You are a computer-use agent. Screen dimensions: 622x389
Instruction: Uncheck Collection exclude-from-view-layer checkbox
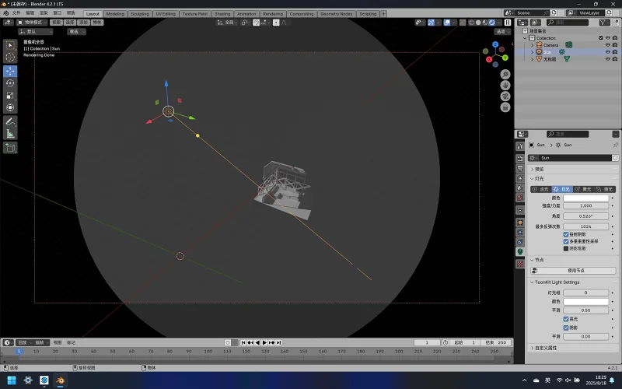point(600,37)
